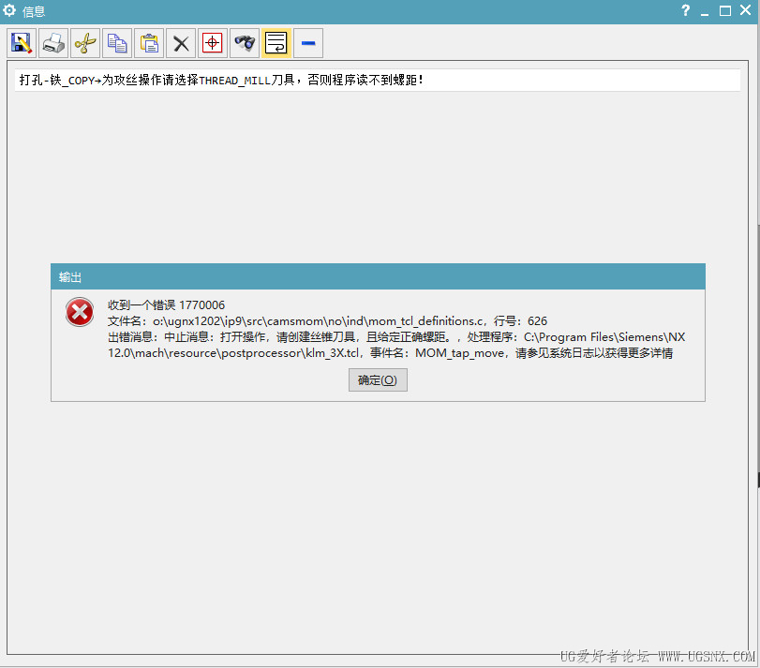Click the 收到一个错误 1770006 text

(166, 304)
